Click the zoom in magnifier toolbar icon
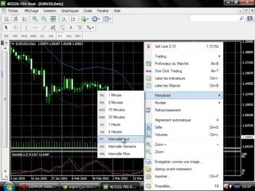Image resolution: width=255 pixels, height=191 pixels. tap(35, 19)
